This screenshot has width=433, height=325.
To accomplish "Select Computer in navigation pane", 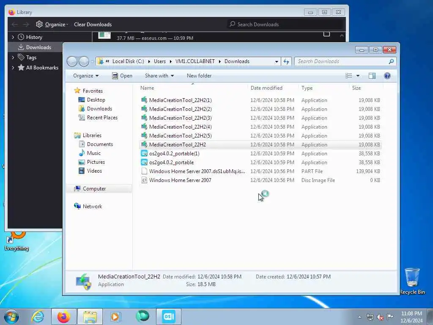I will tap(99, 188).
